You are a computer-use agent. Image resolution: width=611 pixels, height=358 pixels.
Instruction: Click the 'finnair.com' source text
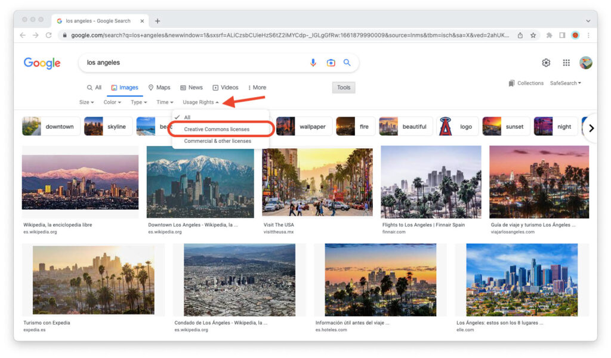tap(394, 232)
